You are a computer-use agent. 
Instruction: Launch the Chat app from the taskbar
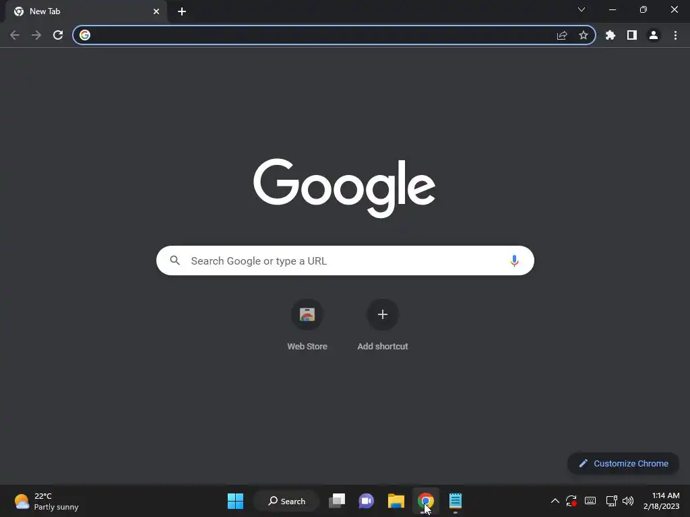(x=366, y=501)
